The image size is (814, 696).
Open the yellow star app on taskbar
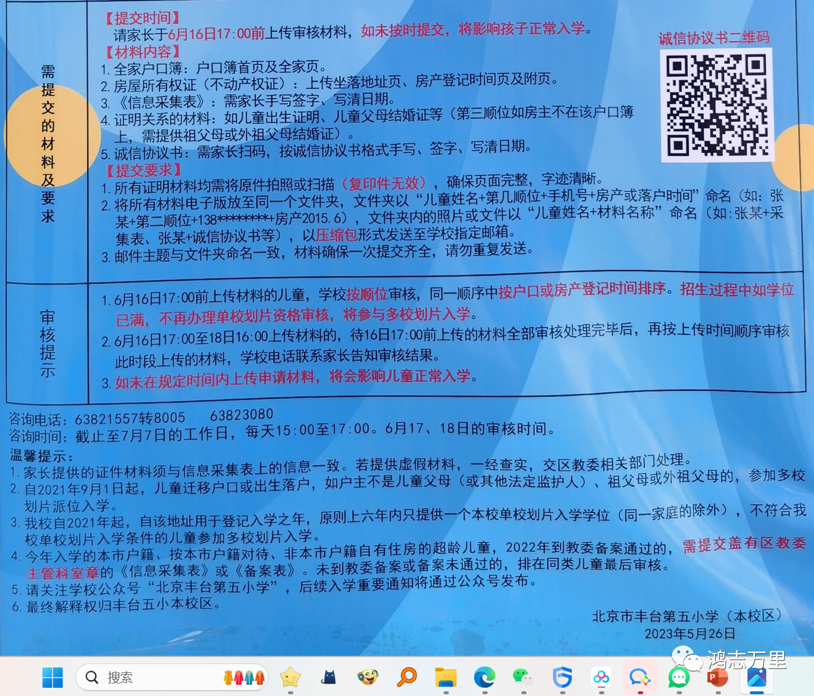pos(290,678)
